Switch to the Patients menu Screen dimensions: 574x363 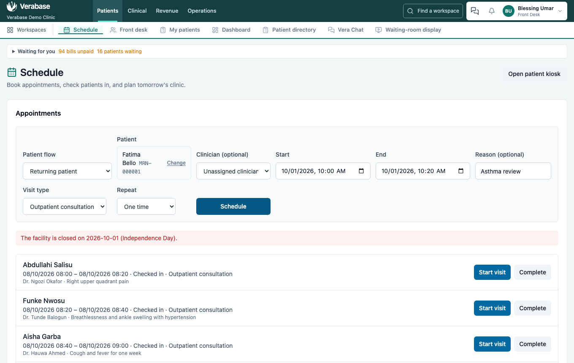[x=108, y=11]
